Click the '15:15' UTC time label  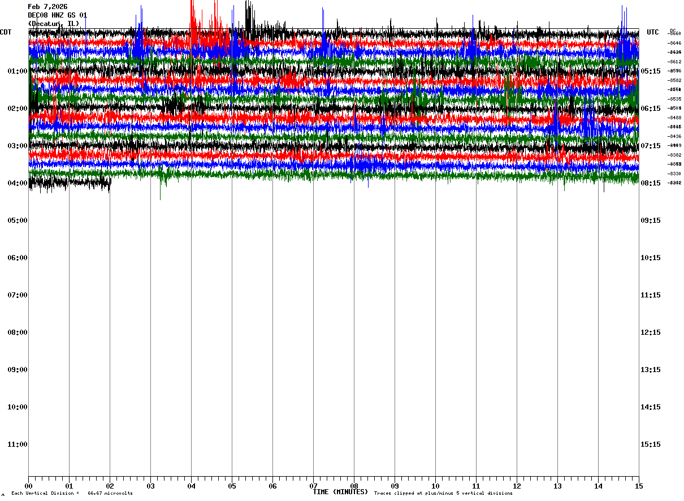click(x=651, y=444)
